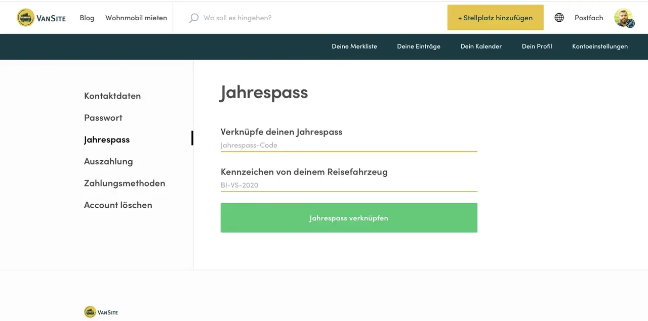648x321 pixels.
Task: Select Auszahlung in sidebar
Action: pos(108,161)
